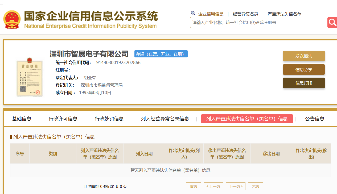Select the 严重违法失信名单 search category
The width and height of the screenshot is (337, 194).
[x=284, y=14]
